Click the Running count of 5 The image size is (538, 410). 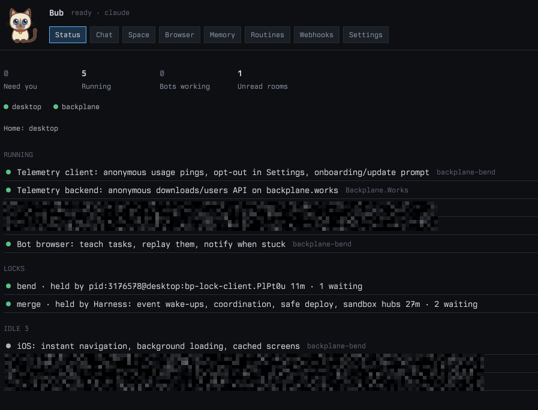tap(96, 80)
